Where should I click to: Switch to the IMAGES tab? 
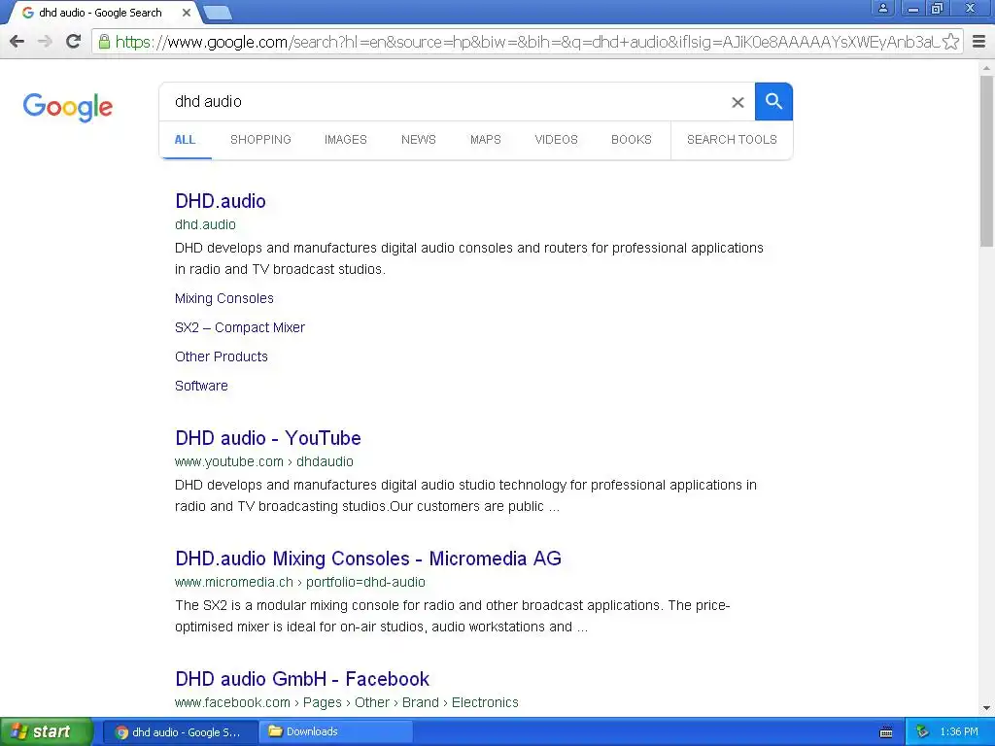[346, 140]
